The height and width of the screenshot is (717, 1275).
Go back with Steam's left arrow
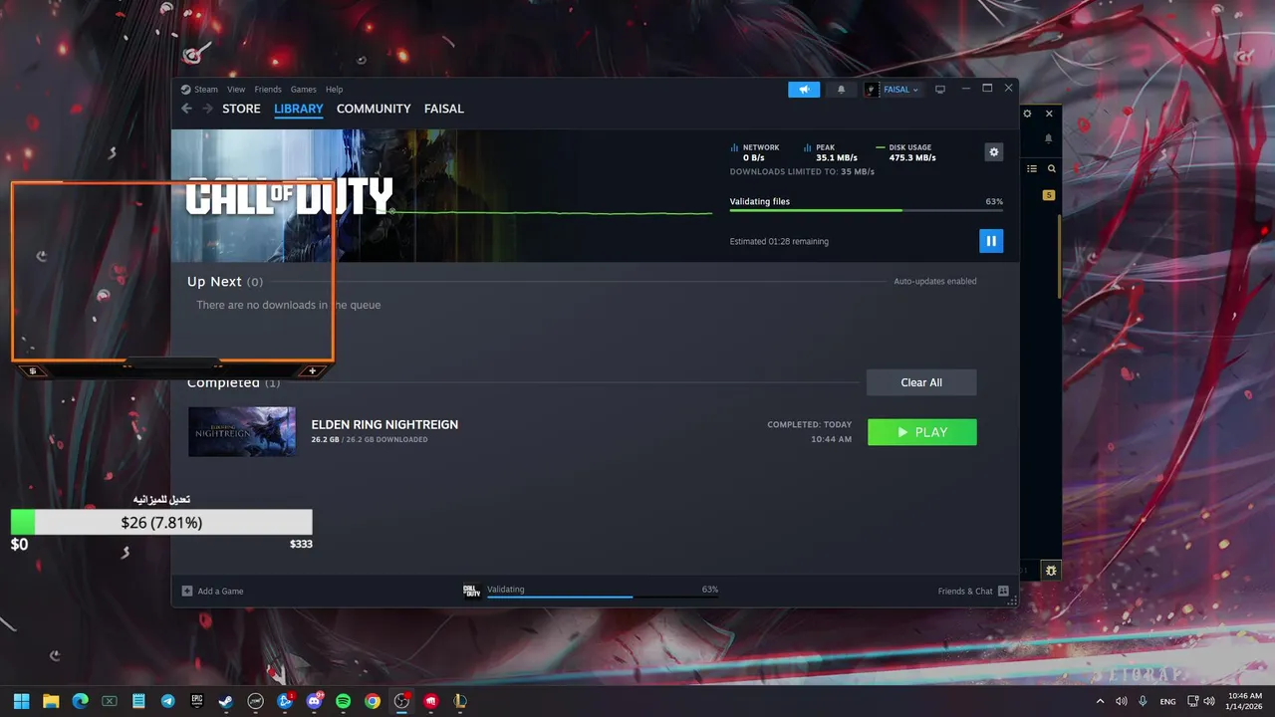[x=186, y=109]
